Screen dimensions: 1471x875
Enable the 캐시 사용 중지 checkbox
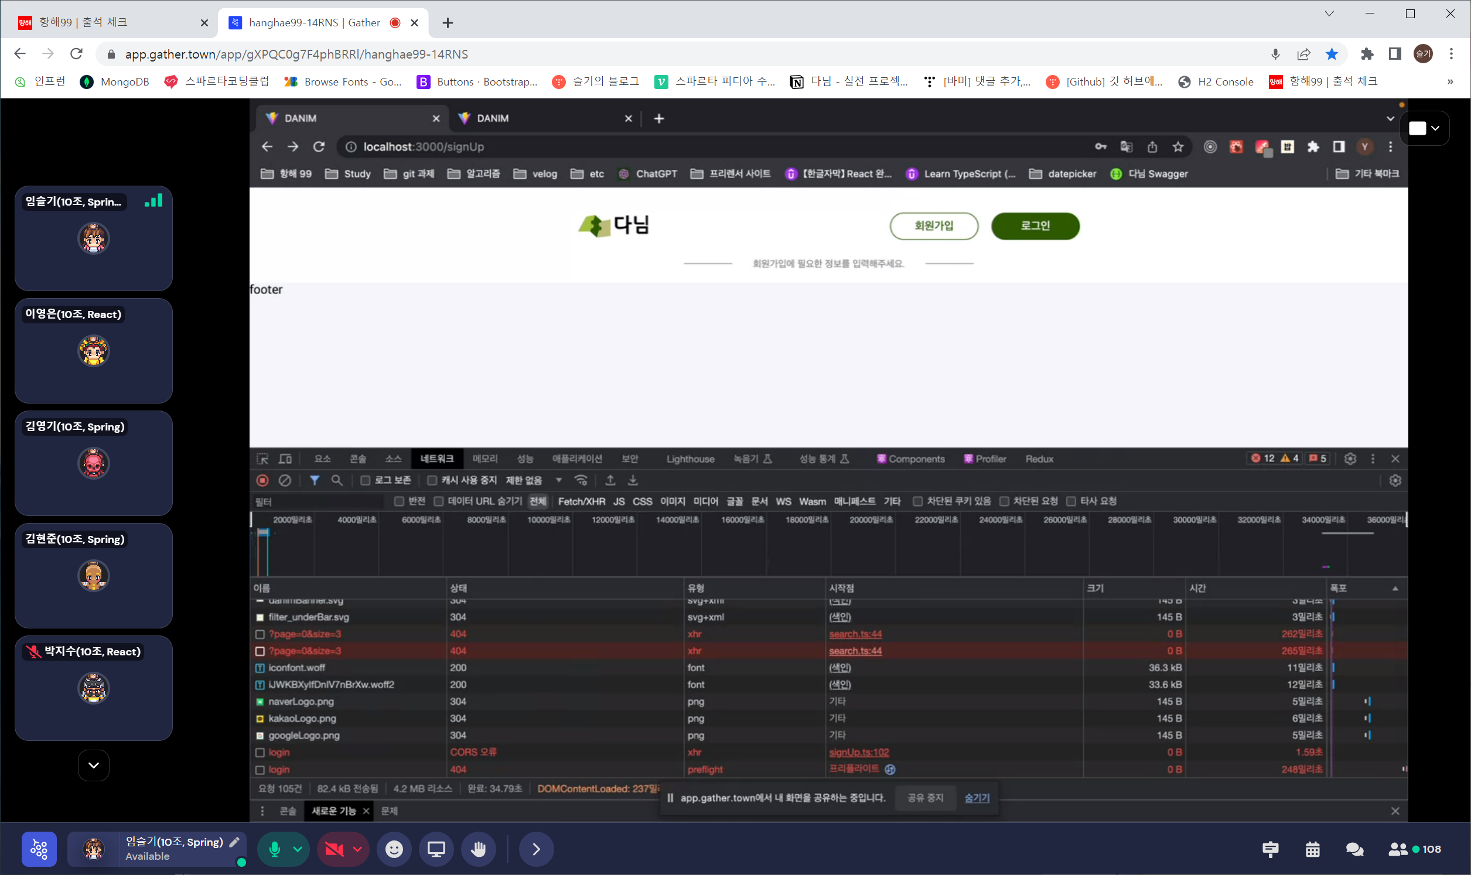pos(432,480)
